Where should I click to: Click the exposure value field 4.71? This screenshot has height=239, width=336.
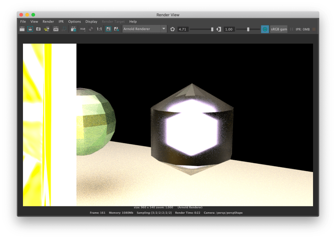tap(182, 29)
